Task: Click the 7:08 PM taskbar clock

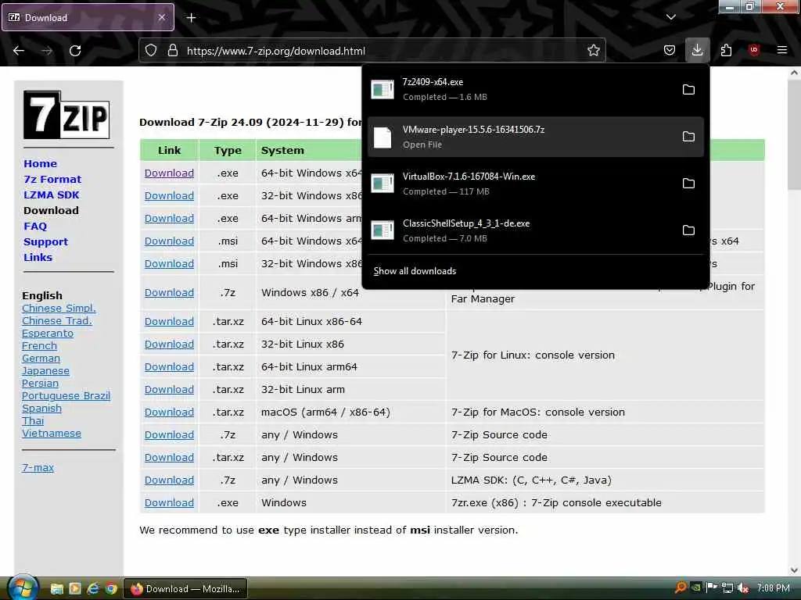Action: (773, 588)
